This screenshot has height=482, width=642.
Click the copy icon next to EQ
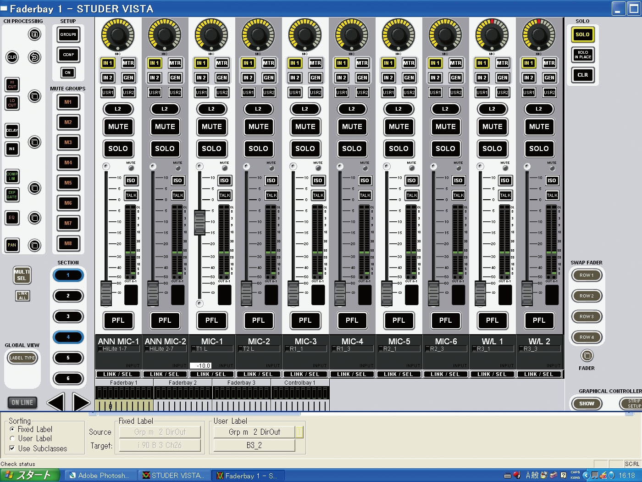pos(34,218)
